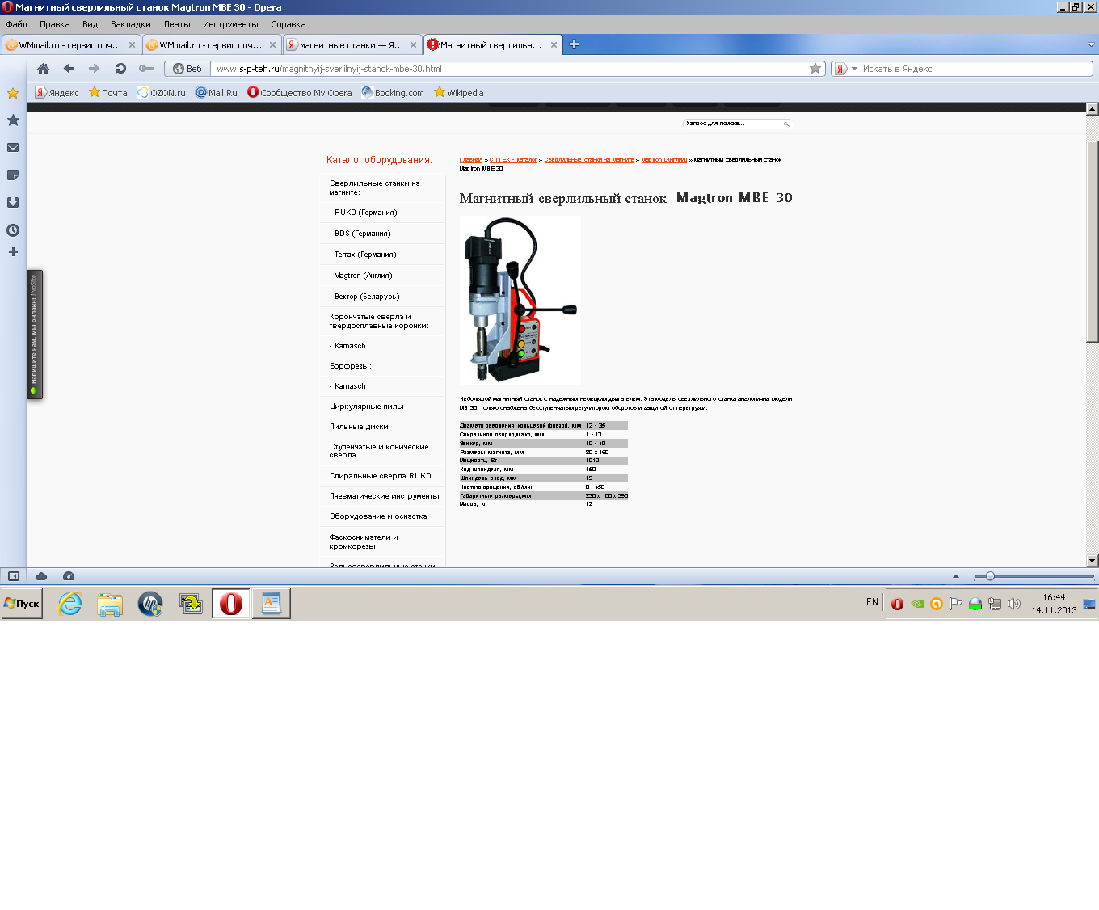
Task: Go back to the previous page
Action: pos(69,69)
